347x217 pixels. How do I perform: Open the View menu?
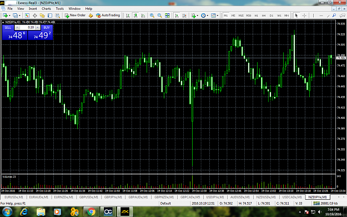pos(21,9)
